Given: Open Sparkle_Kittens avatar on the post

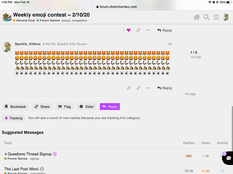Looking at the screenshot, I should pos(7,47).
